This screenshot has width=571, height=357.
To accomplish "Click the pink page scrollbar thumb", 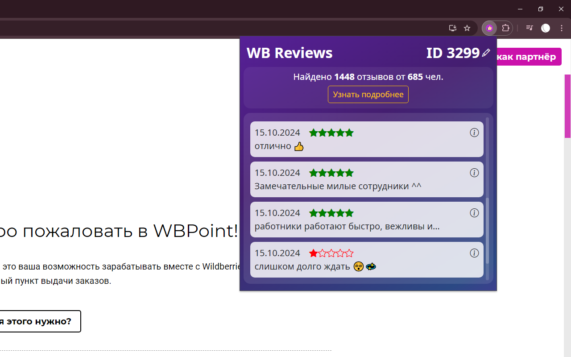I will click(568, 106).
